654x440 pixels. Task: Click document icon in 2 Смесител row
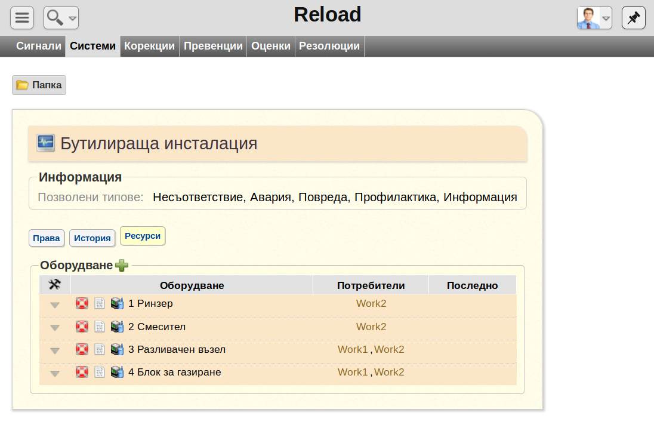[99, 327]
